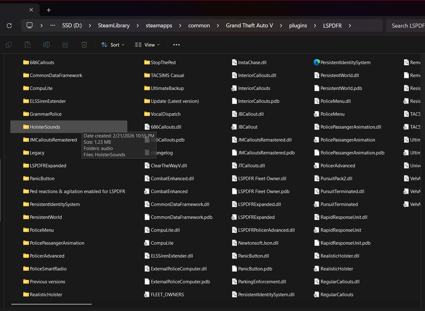This screenshot has width=425, height=311.
Task: Click the horizontal scrollbar at the bottom
Action: point(51,304)
